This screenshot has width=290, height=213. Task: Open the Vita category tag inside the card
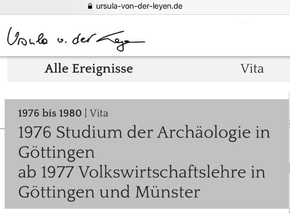coord(99,113)
